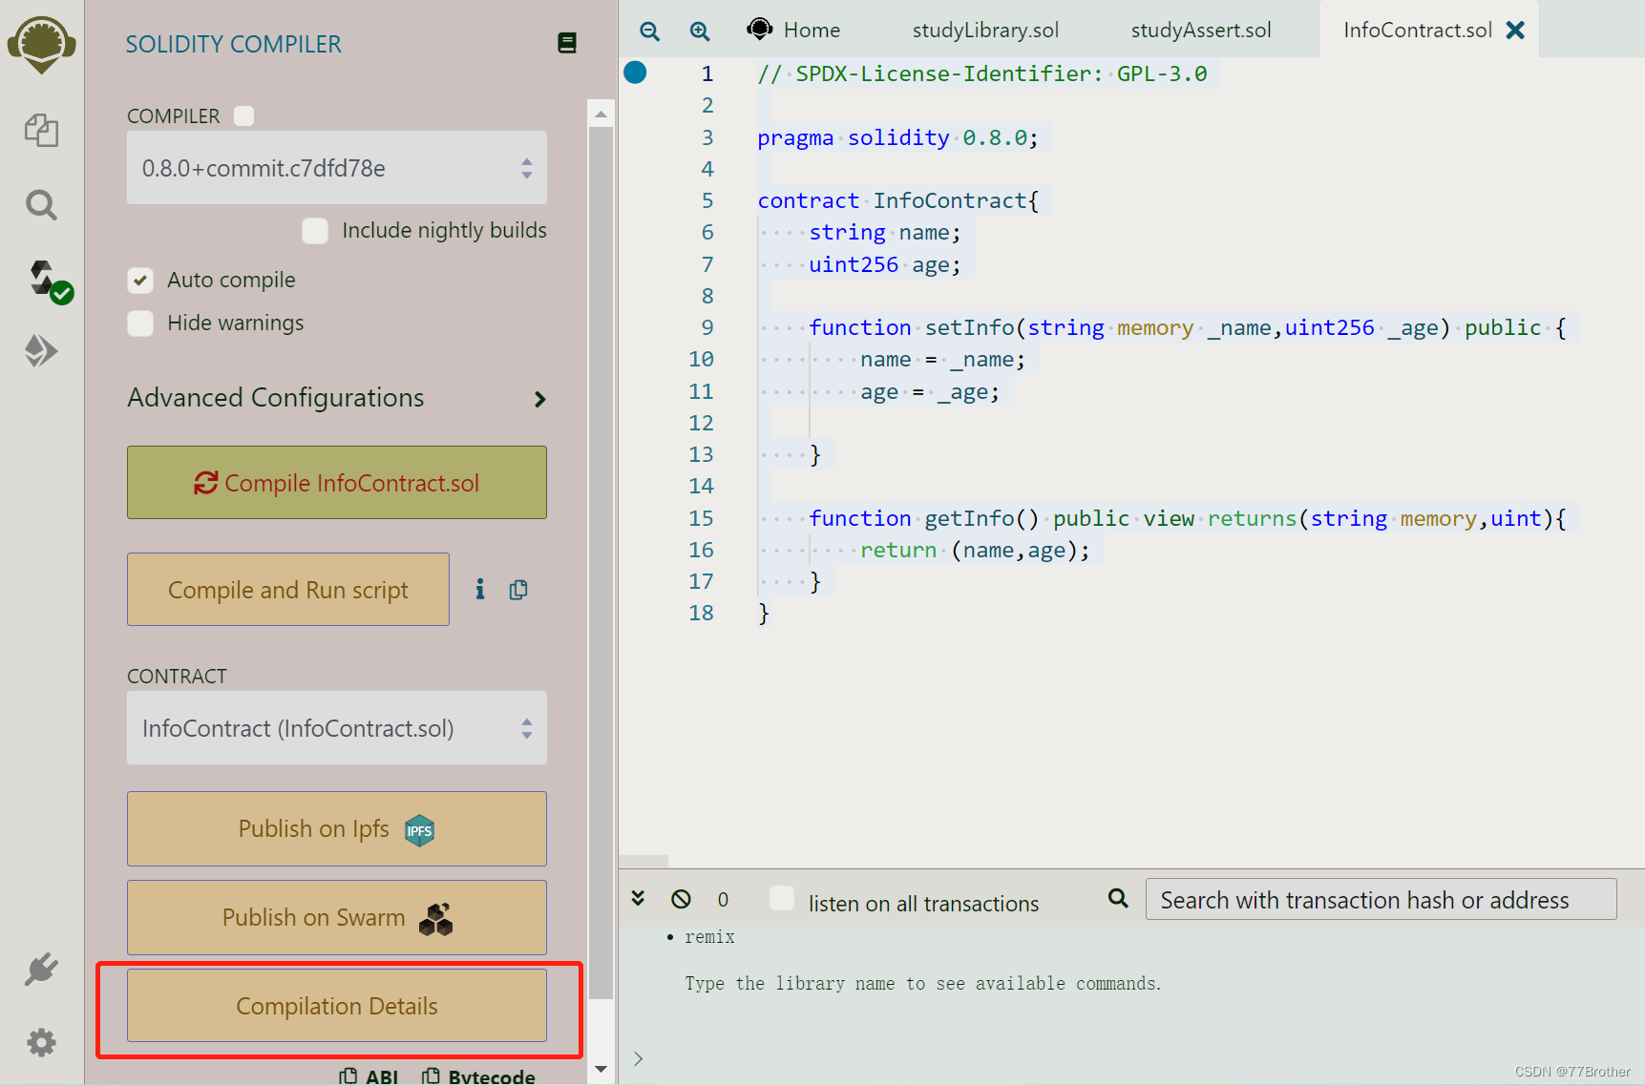Enable Include nightly builds
The height and width of the screenshot is (1086, 1645).
click(x=315, y=231)
